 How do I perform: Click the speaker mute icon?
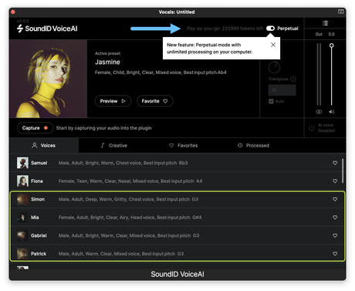pos(331,112)
